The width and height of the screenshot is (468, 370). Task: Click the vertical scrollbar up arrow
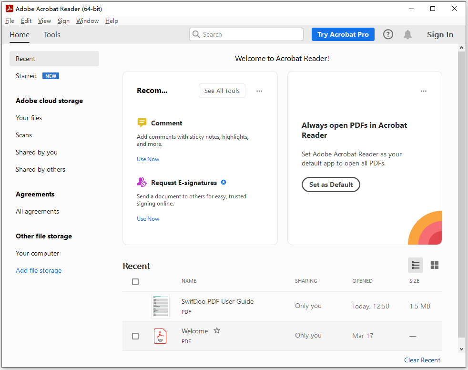pyautogui.click(x=461, y=48)
